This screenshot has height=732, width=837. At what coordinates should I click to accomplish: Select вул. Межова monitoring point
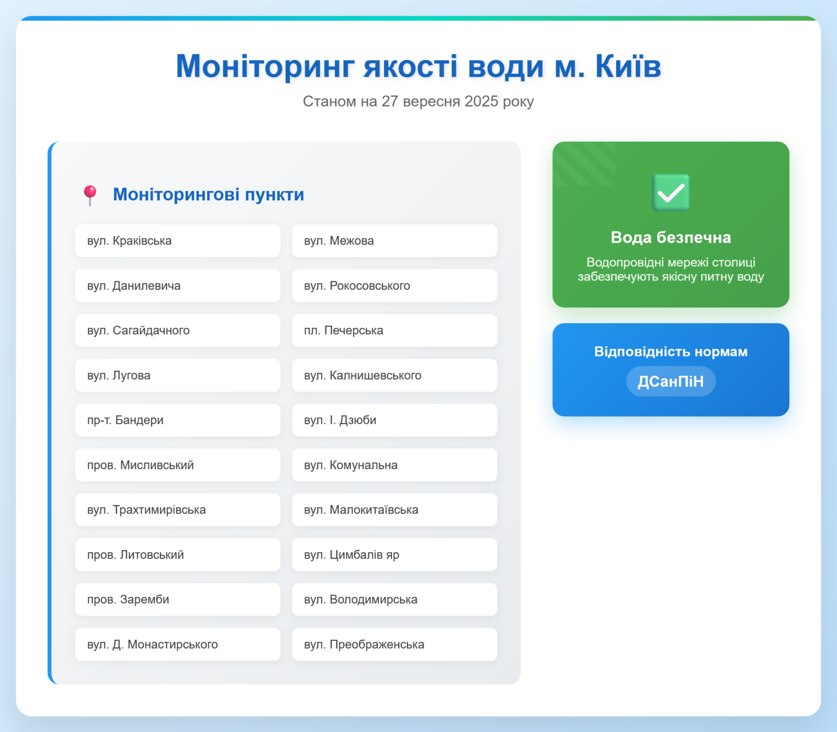click(x=394, y=241)
